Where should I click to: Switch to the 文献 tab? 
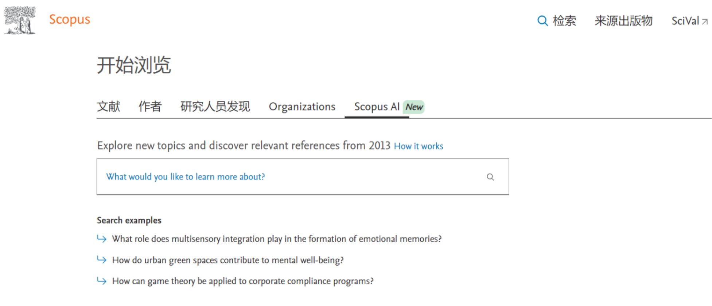108,107
